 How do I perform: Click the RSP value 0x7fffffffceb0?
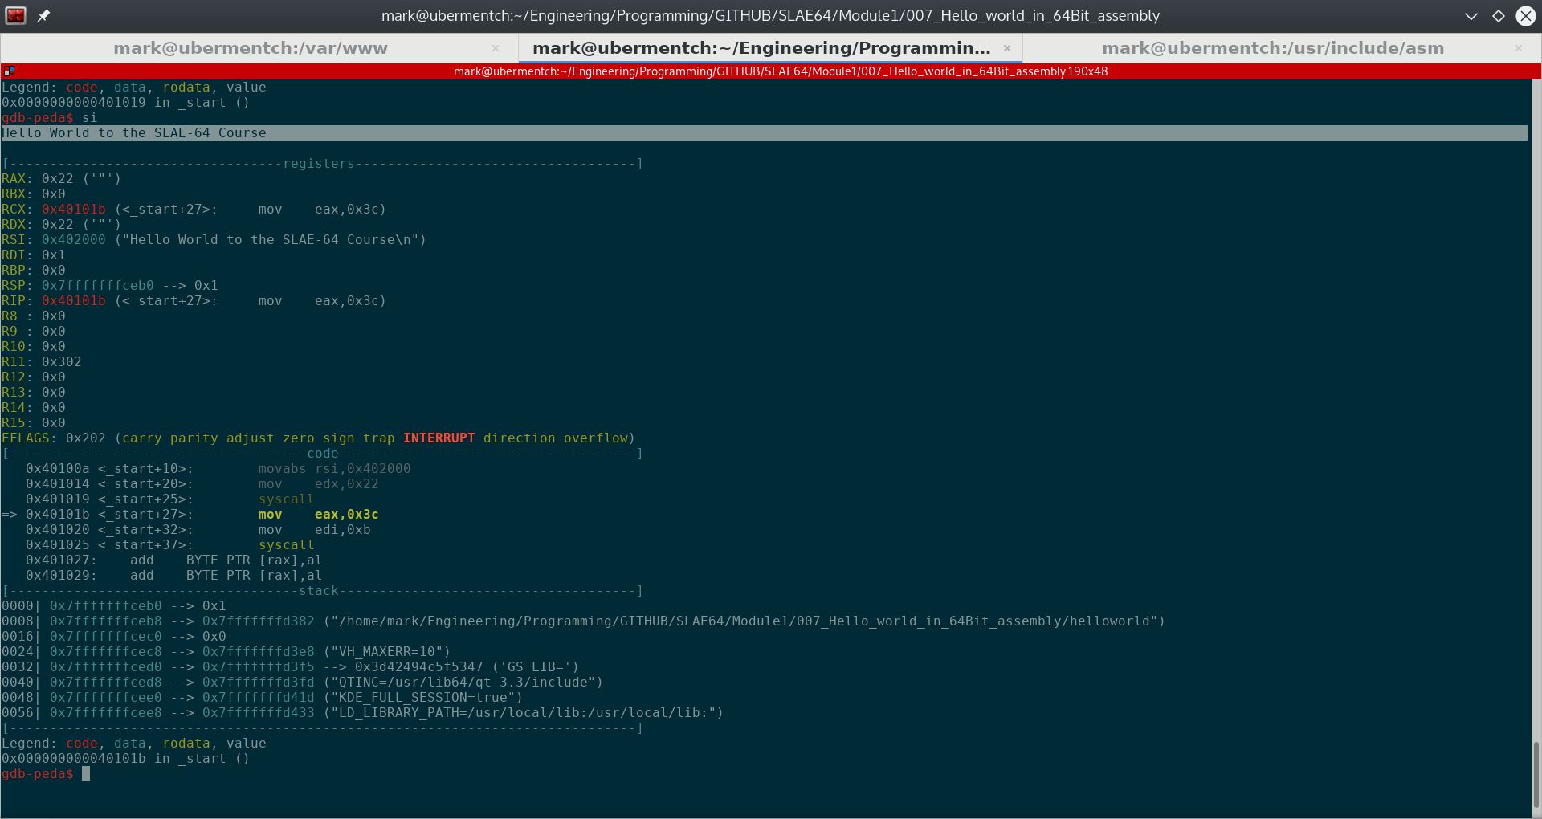pos(97,286)
